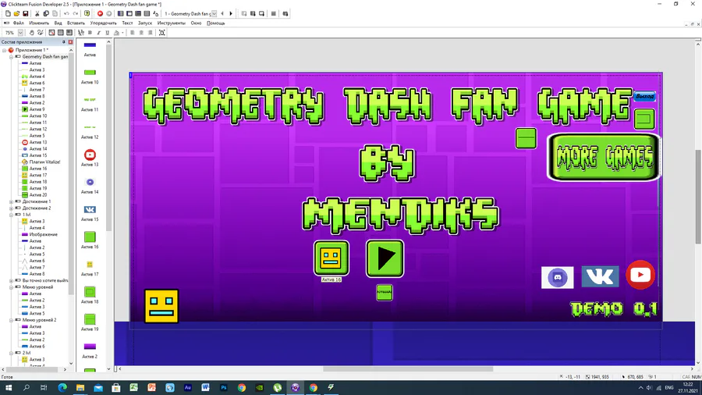Click the VK button on canvas

[600, 276]
